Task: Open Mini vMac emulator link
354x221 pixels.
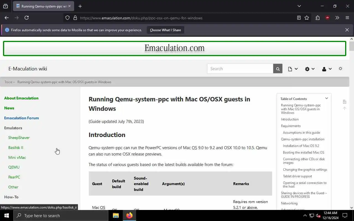Action: (17, 157)
